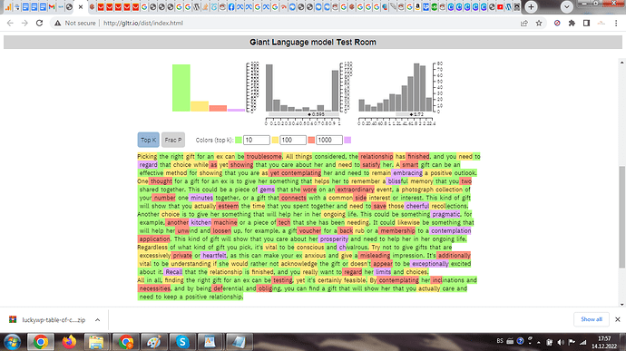This screenshot has width=626, height=351.
Task: Click the green top-10 color swatch
Action: point(239,141)
